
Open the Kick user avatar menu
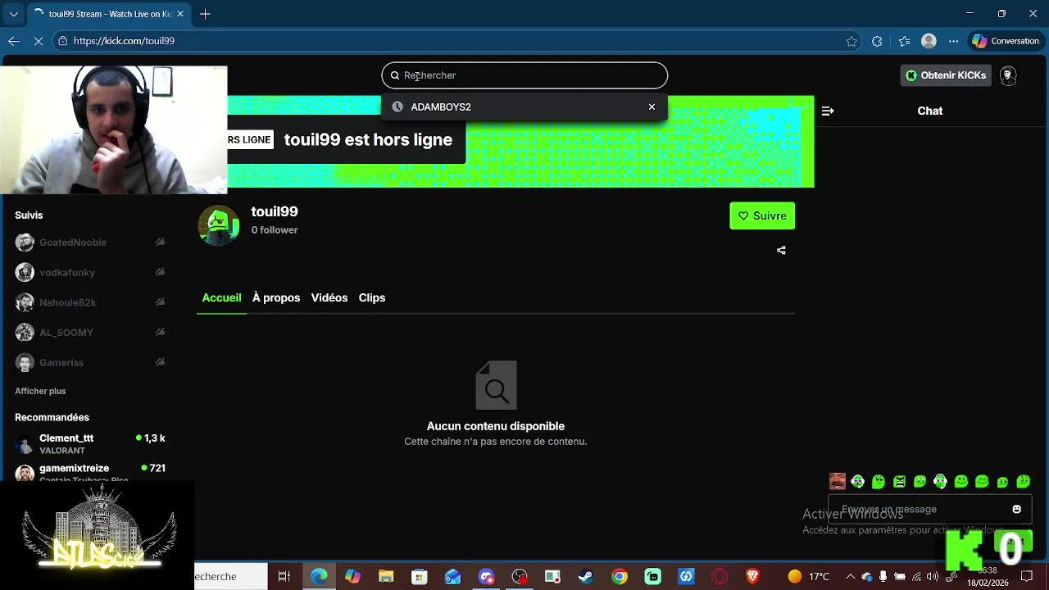[1008, 75]
